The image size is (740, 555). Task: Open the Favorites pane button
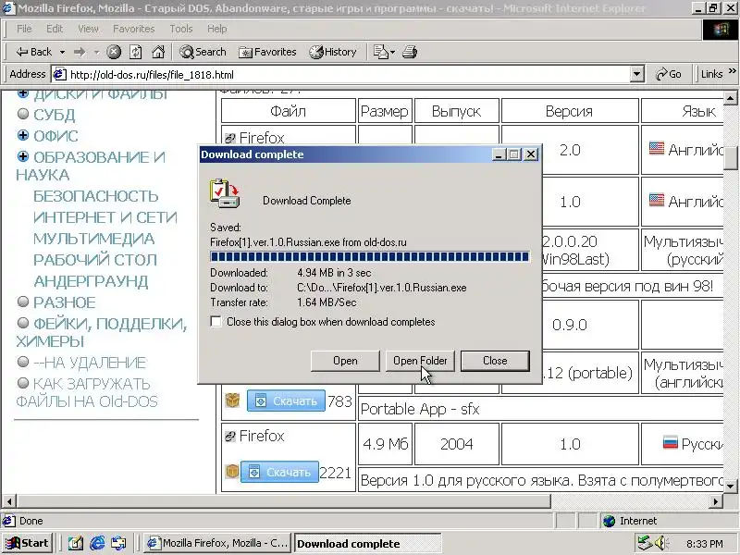point(267,52)
